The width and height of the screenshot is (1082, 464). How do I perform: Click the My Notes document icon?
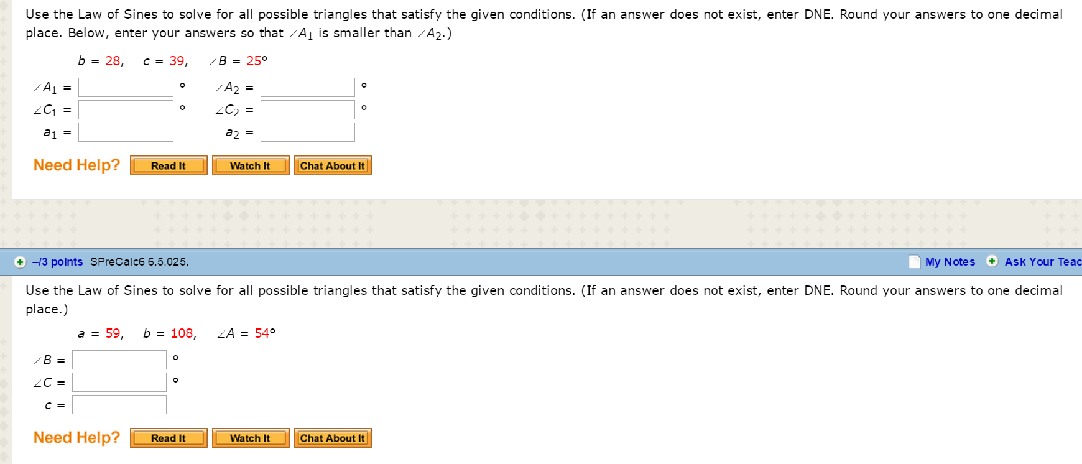point(914,261)
